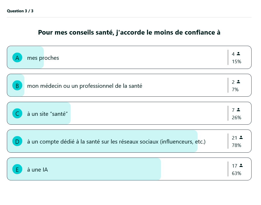Click the letter B circle badge
This screenshot has height=205, width=261.
[17, 86]
